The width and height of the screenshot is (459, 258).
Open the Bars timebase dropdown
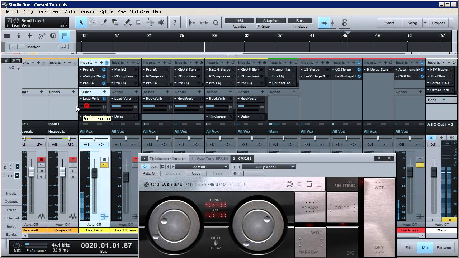click(300, 21)
